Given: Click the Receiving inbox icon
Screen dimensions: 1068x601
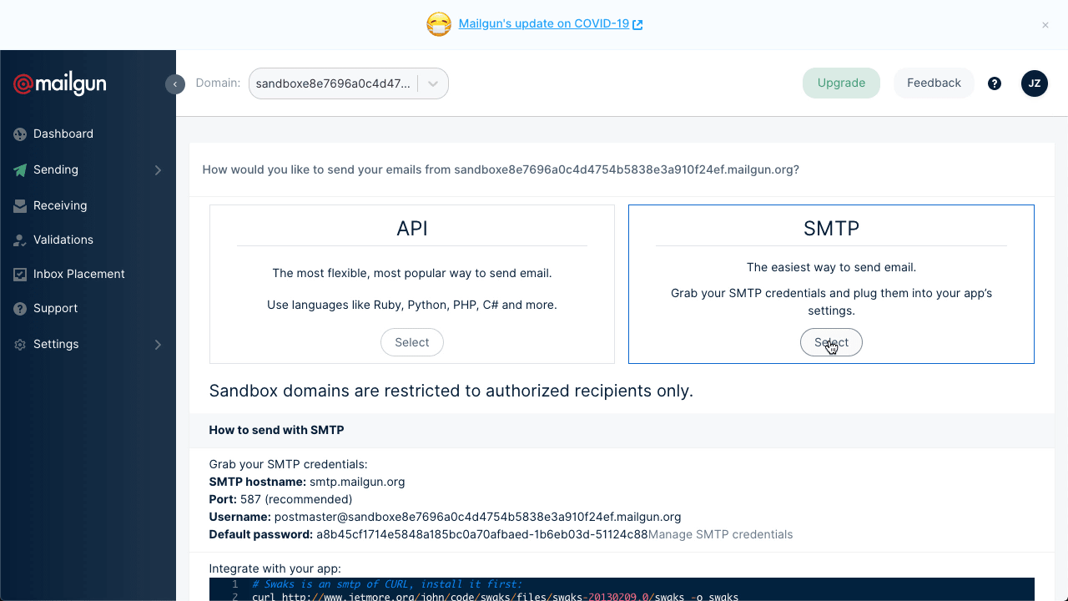Looking at the screenshot, I should (20, 205).
